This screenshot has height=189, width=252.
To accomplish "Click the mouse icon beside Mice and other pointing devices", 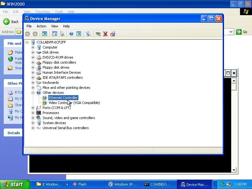I will tap(39, 88).
